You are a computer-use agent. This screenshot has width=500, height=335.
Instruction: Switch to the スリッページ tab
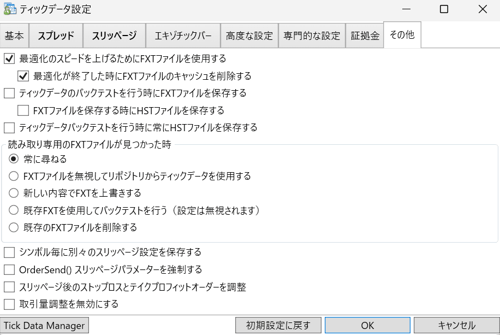tap(114, 35)
